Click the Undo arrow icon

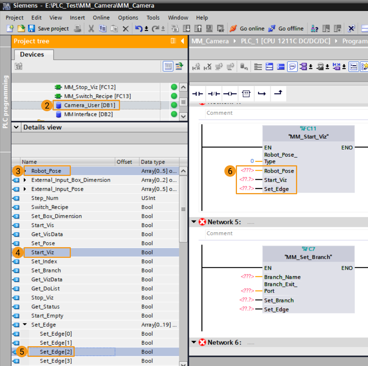point(139,29)
